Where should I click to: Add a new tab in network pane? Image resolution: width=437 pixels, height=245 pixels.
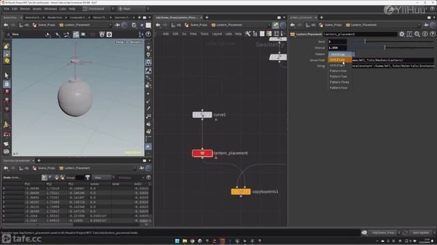[x=207, y=18]
